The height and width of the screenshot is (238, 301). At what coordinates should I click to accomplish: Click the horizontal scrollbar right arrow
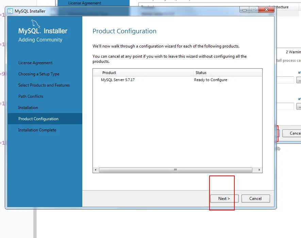(x=260, y=170)
